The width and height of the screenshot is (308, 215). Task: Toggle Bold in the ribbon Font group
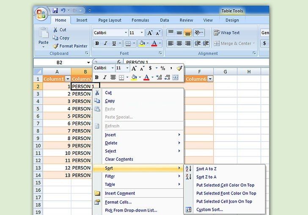(97, 43)
